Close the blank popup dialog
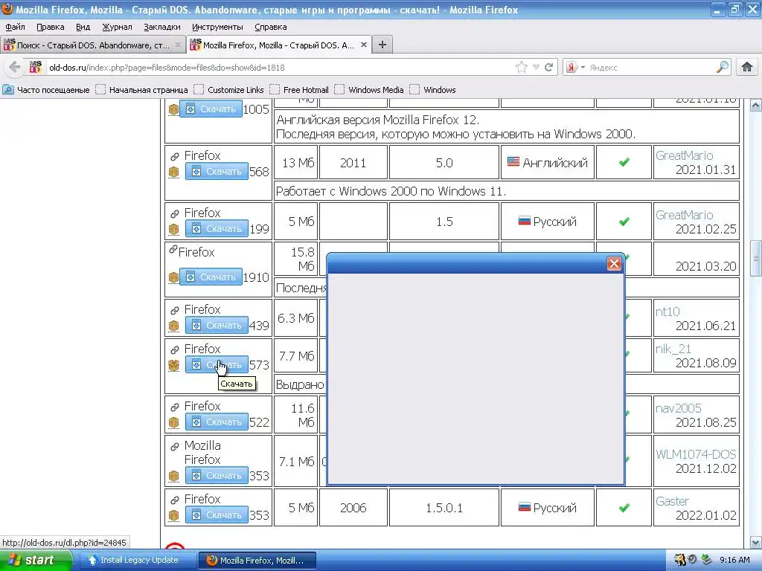 (x=614, y=264)
